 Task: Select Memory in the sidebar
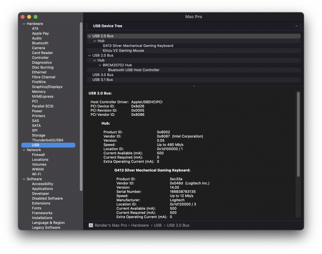pyautogui.click(x=39, y=92)
